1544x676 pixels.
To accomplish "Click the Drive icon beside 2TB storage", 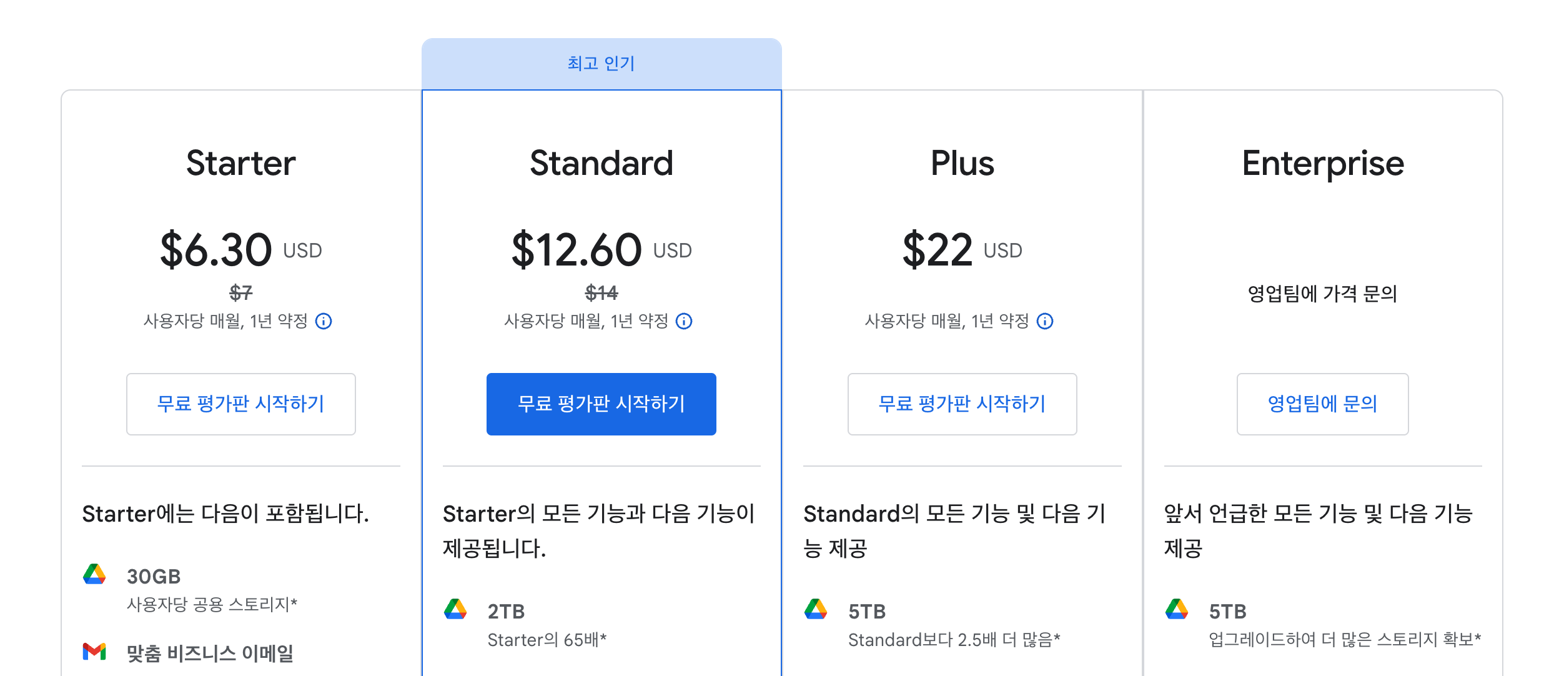I will (455, 609).
